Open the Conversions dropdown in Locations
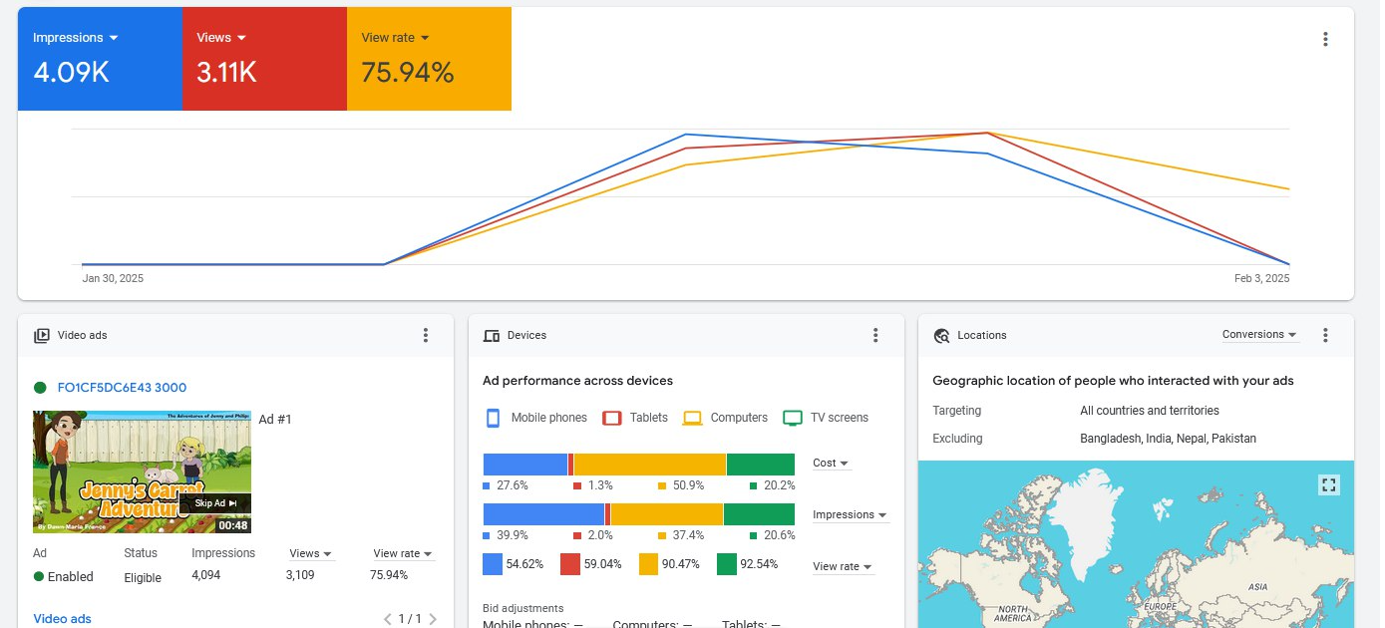The height and width of the screenshot is (628, 1385). coord(1259,335)
